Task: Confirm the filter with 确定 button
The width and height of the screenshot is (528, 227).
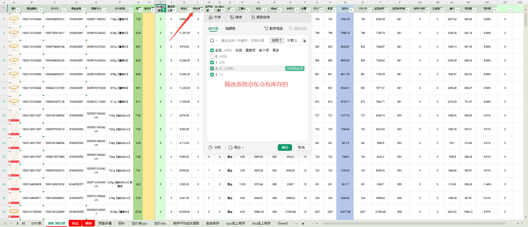Action: 285,147
